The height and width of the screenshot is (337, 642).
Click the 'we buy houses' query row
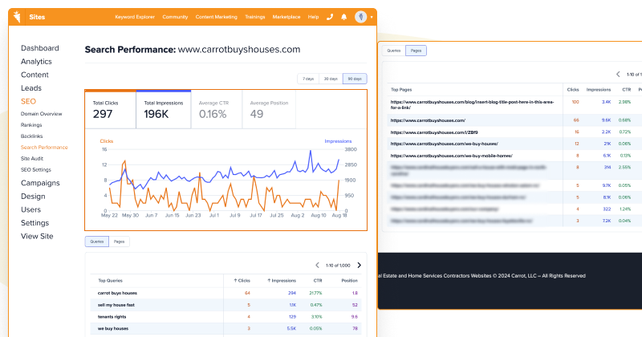[x=226, y=328]
